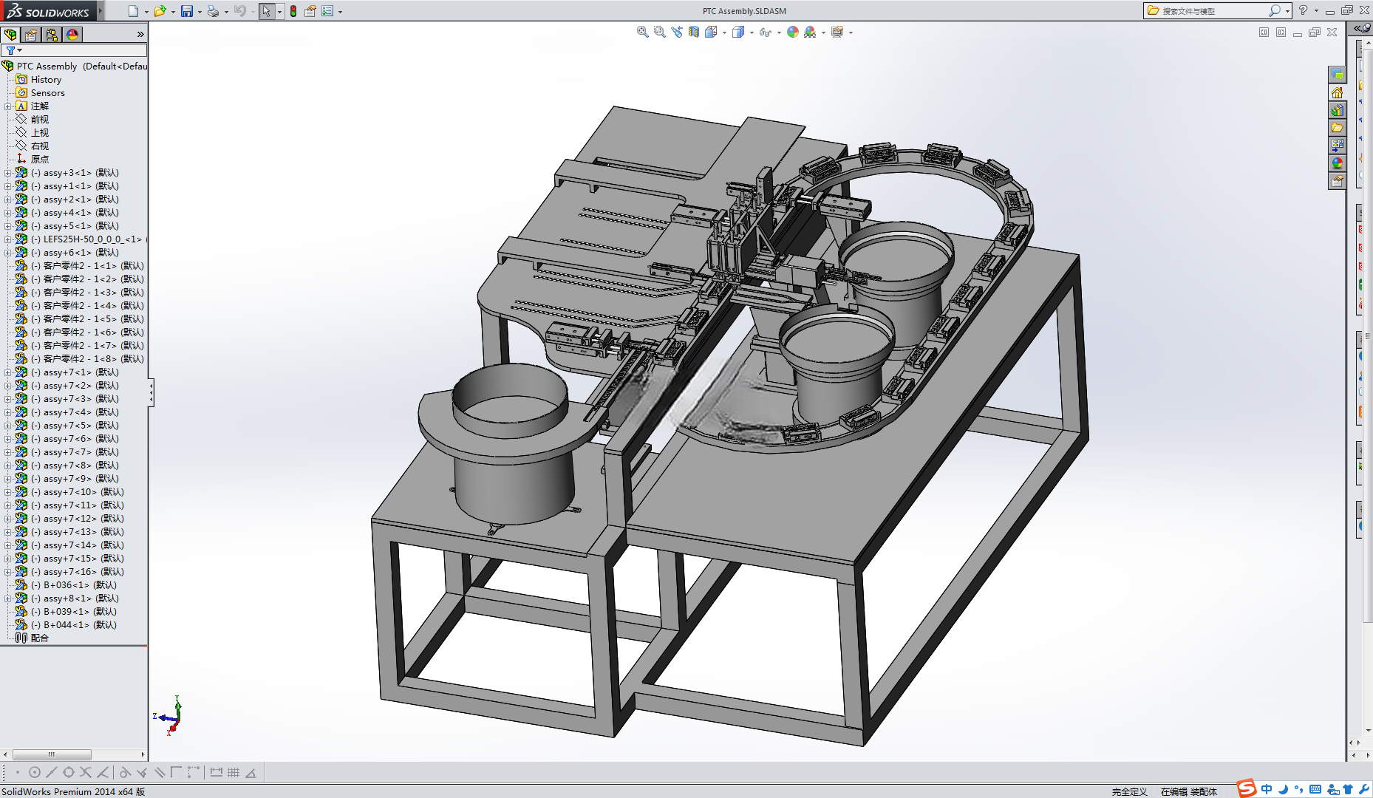Open the Display Style dropdown arrow
Image resolution: width=1373 pixels, height=798 pixels.
click(x=752, y=33)
